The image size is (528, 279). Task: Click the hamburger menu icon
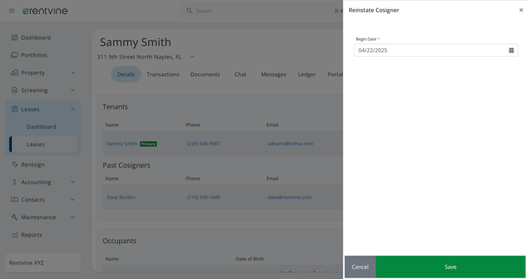click(12, 11)
